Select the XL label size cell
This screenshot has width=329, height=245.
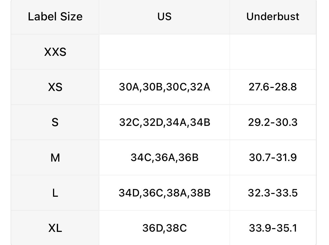55,228
